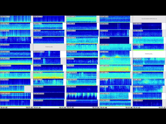Click the 'No wave data for ALRN' message panel
Image resolution: width=166 pixels, height=124 pixels.
tap(149, 19)
